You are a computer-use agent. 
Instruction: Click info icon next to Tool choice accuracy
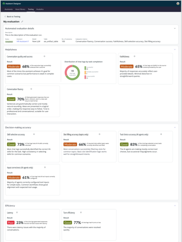pos(161,134)
